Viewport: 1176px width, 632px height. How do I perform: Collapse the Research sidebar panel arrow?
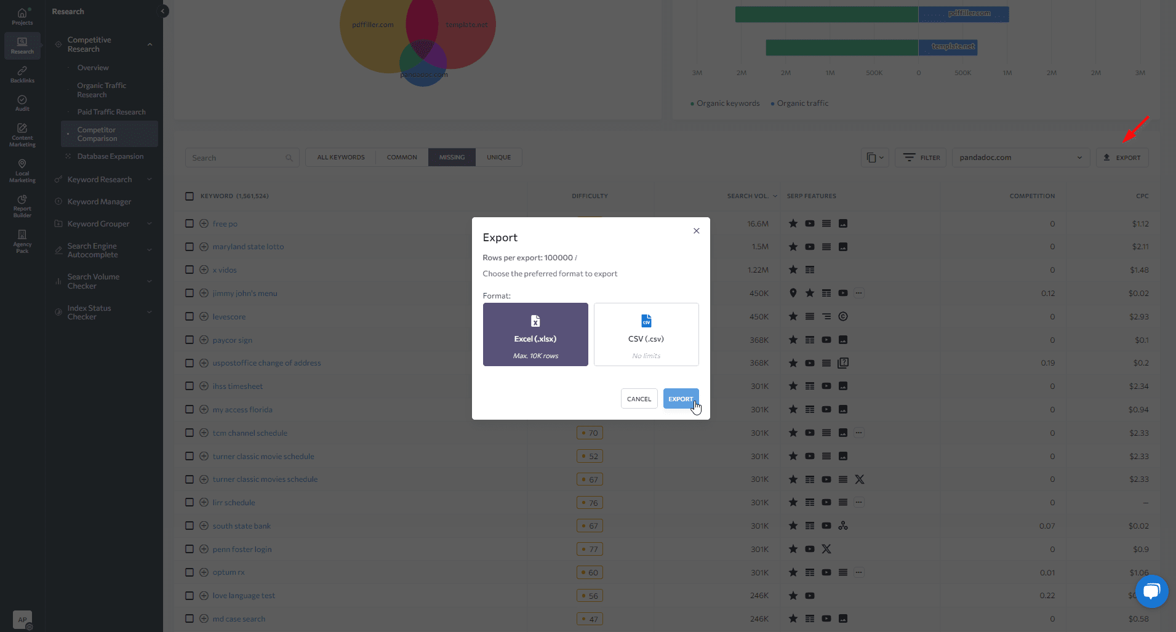163,11
